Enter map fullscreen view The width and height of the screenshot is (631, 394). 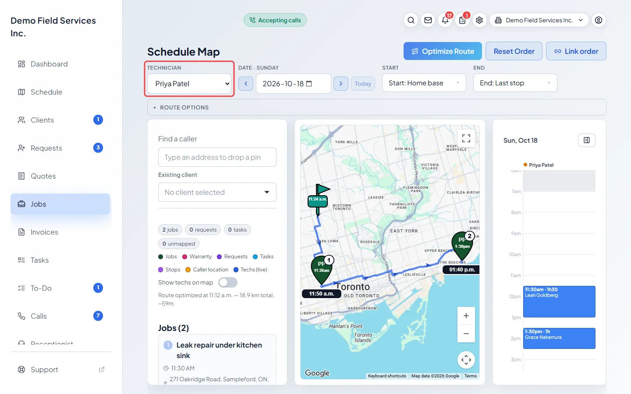point(466,138)
